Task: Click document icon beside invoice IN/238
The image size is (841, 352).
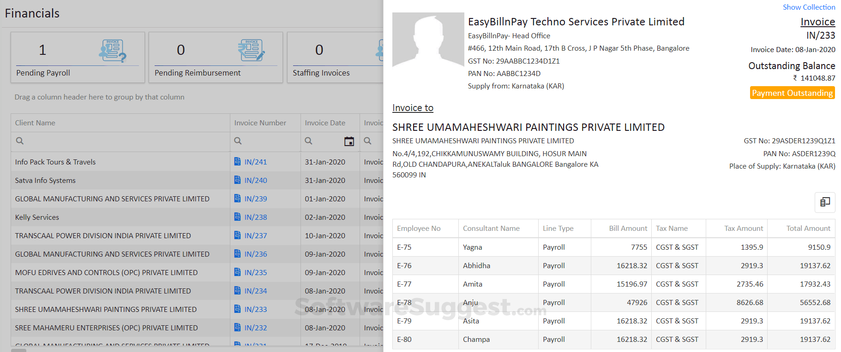Action: click(237, 217)
